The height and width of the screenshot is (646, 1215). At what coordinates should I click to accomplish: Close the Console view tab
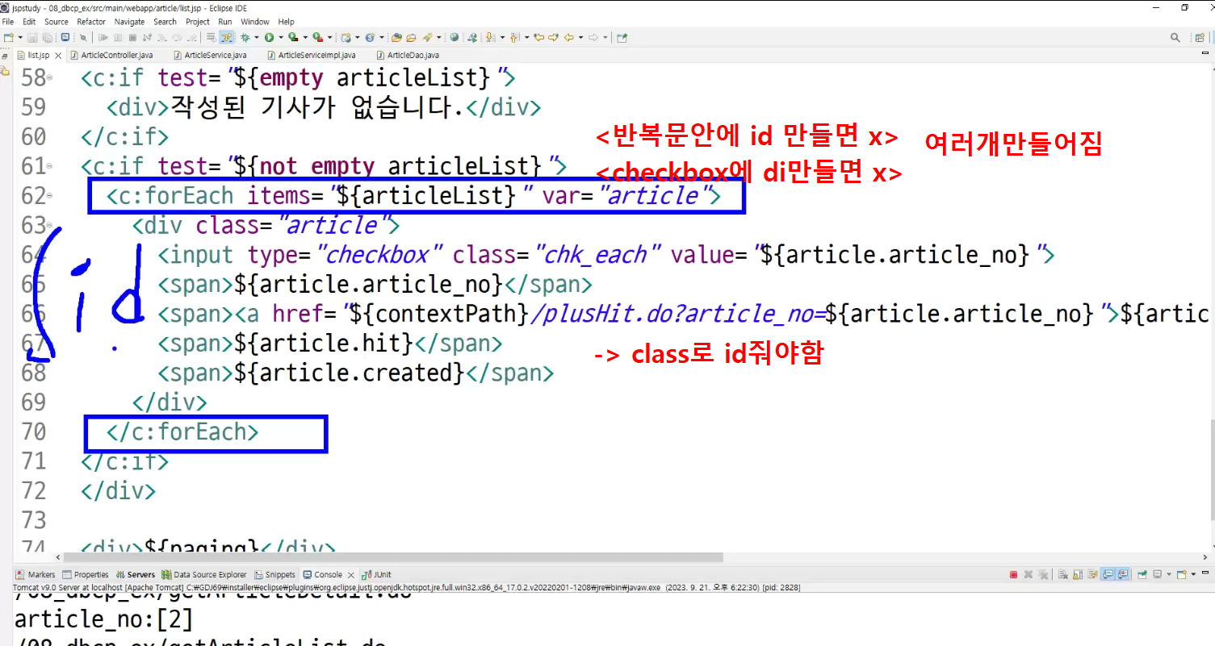[x=351, y=575]
